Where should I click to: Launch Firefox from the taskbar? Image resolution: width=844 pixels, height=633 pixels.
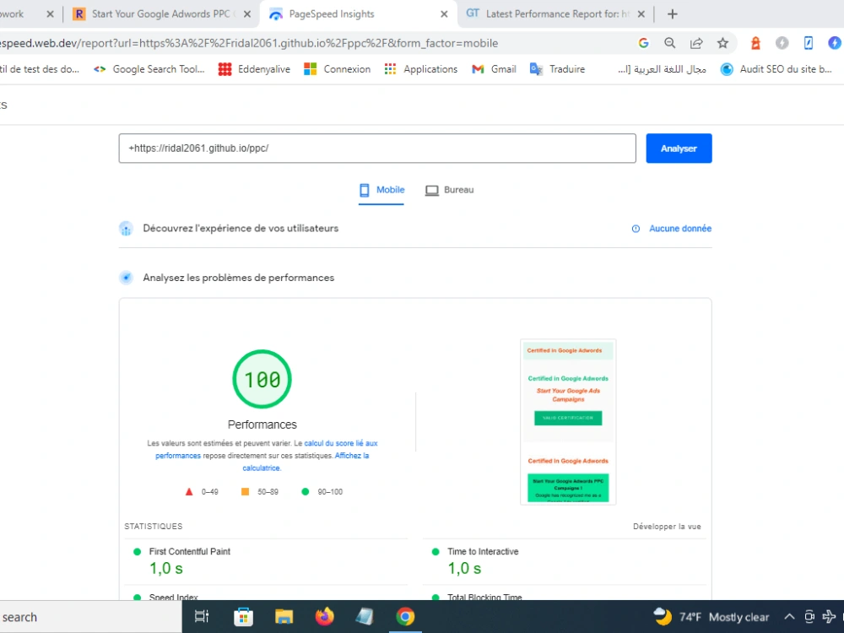pos(325,616)
